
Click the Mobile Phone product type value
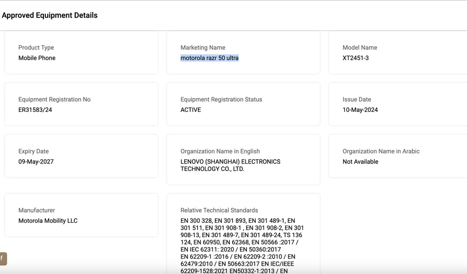click(37, 58)
